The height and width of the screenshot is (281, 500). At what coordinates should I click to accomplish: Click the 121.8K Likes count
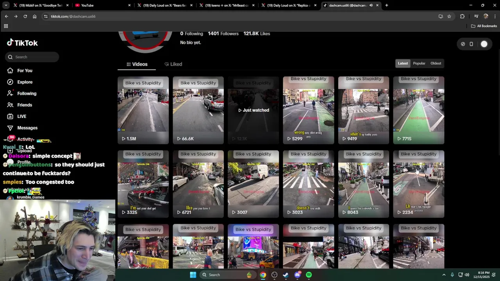coord(257,34)
